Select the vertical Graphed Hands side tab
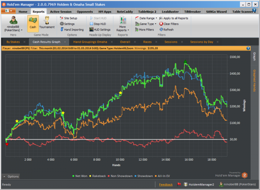260x190 pixels. [x=254, y=81]
